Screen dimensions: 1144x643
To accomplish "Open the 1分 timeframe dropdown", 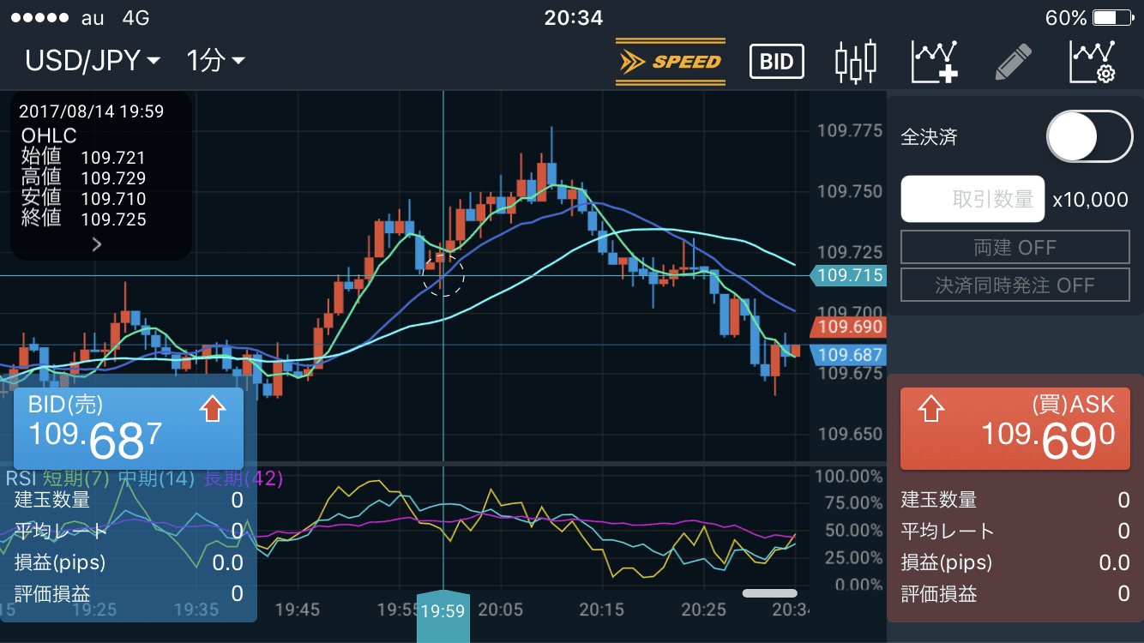I will point(215,61).
